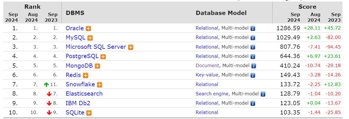Image resolution: width=349 pixels, height=119 pixels.
Task: Expand the SQLite plus icon
Action: 89,113
